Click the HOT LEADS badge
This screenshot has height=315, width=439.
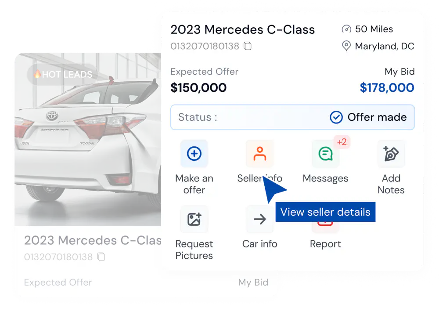coord(63,74)
